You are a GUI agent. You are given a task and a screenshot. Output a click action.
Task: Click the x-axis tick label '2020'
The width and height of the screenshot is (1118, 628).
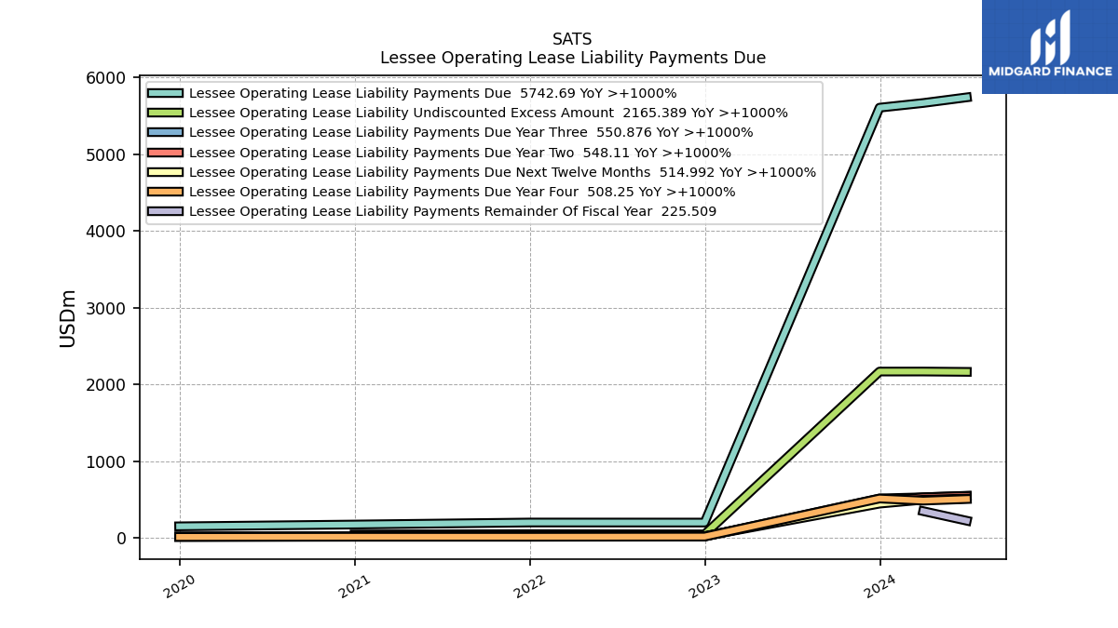179,586
